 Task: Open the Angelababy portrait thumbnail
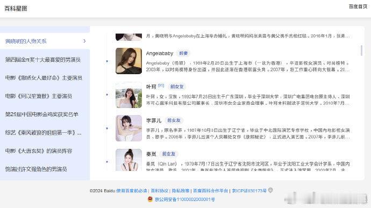coord(129,61)
